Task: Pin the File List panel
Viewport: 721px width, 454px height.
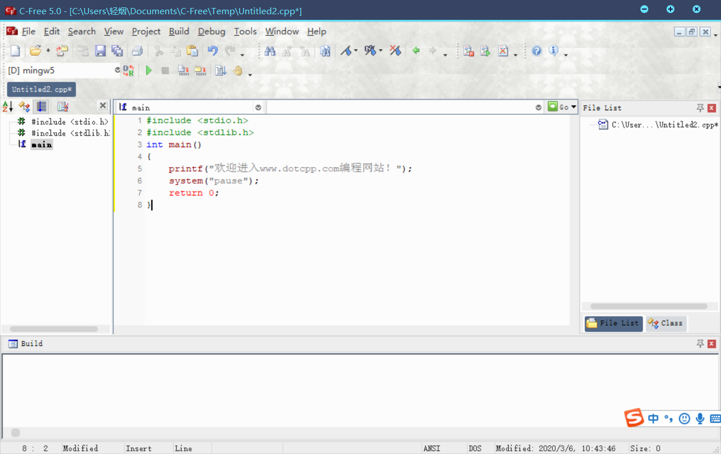Action: (x=700, y=108)
